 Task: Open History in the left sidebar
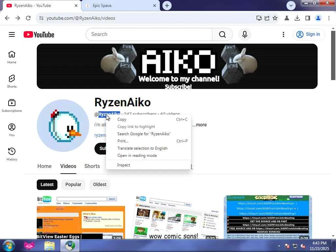pos(12,154)
